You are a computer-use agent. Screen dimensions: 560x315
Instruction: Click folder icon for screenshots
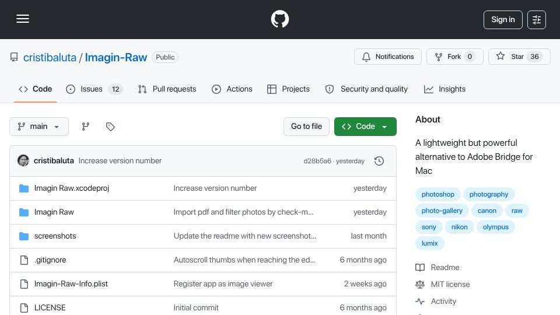pos(24,236)
